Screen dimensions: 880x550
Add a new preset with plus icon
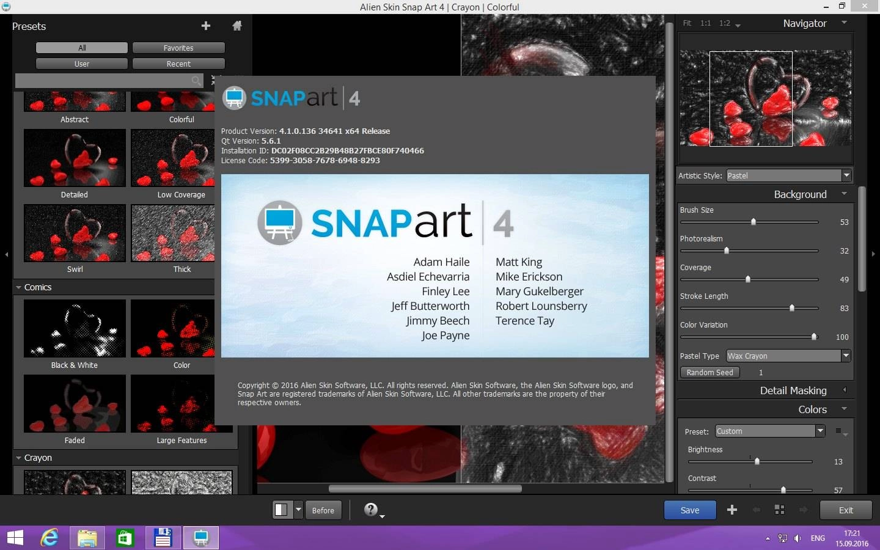[x=206, y=26]
